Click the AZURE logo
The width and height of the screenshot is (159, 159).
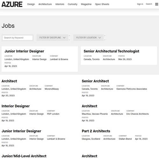pyautogui.click(x=12, y=4)
